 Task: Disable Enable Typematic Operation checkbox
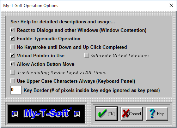pos(12,39)
